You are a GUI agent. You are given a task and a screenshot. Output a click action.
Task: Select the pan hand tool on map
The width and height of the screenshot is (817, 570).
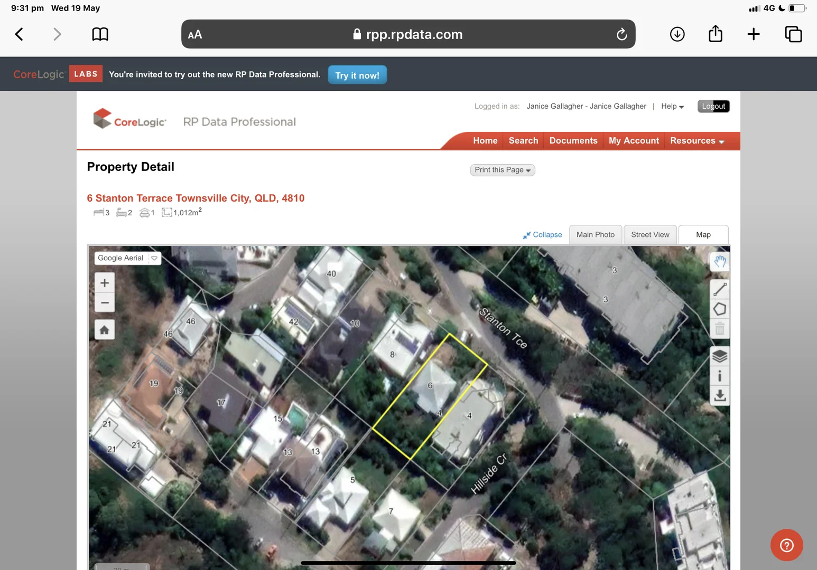click(x=720, y=261)
